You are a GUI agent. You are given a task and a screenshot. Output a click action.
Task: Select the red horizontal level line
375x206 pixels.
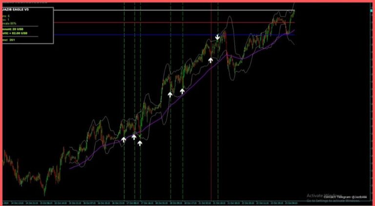pos(146,22)
